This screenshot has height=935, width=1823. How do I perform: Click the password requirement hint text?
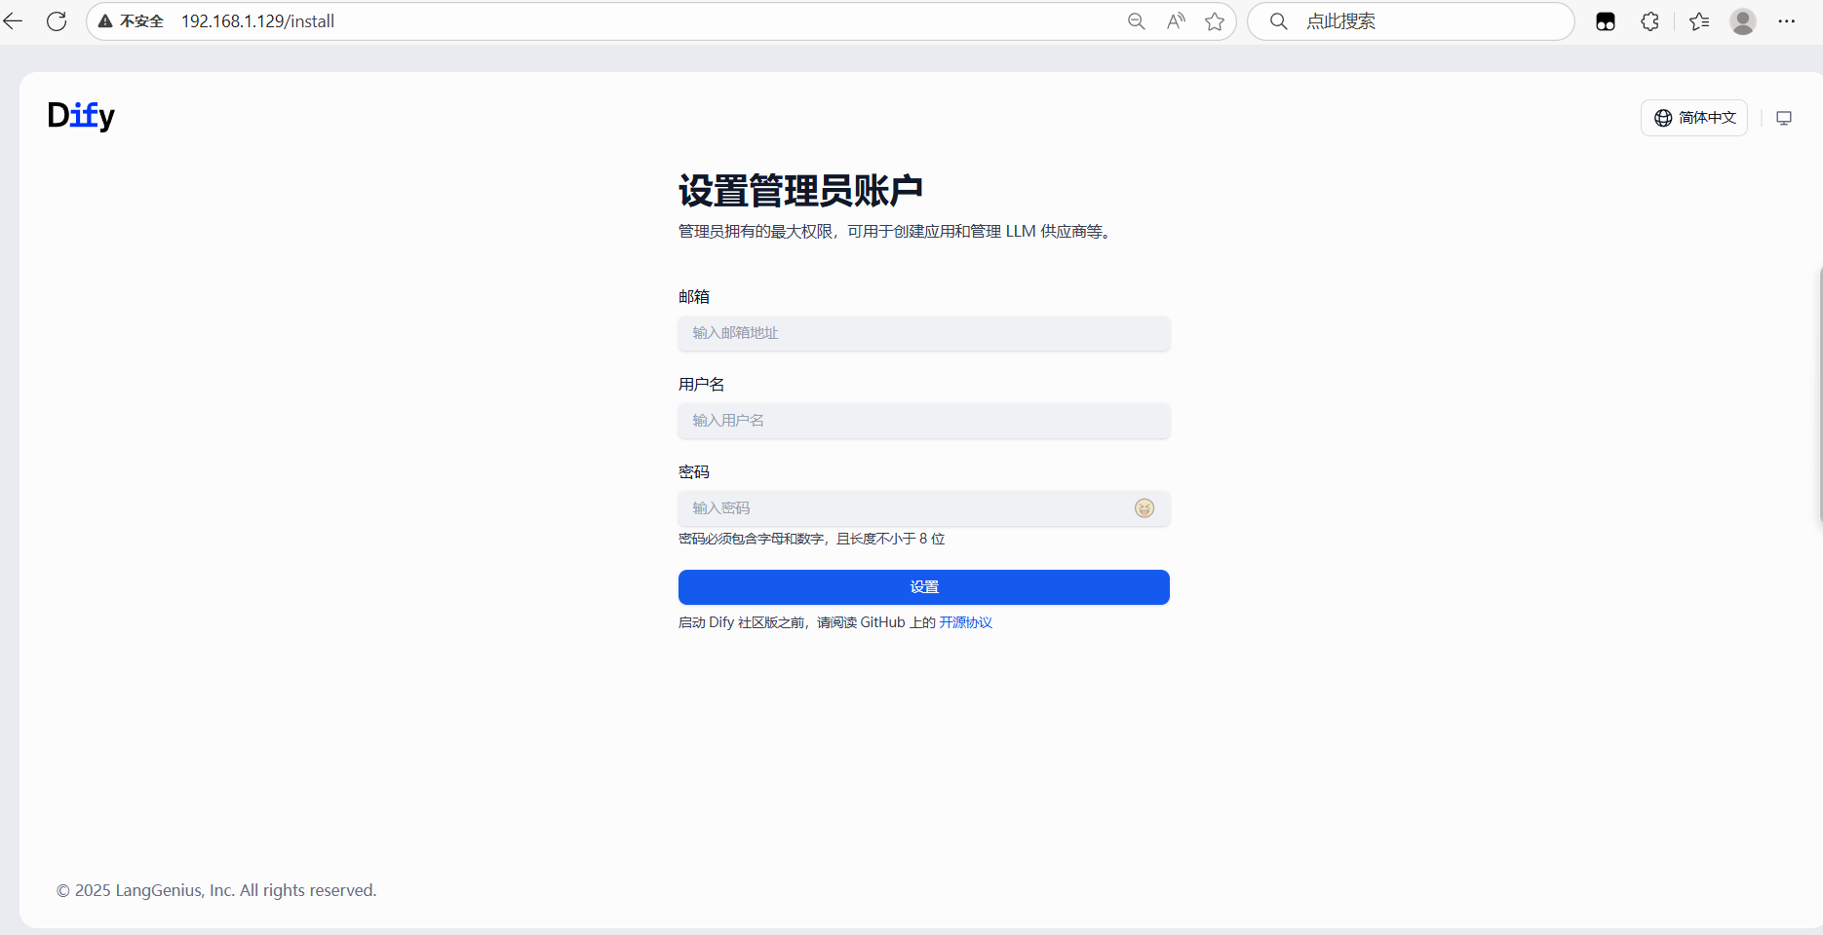pyautogui.click(x=812, y=539)
